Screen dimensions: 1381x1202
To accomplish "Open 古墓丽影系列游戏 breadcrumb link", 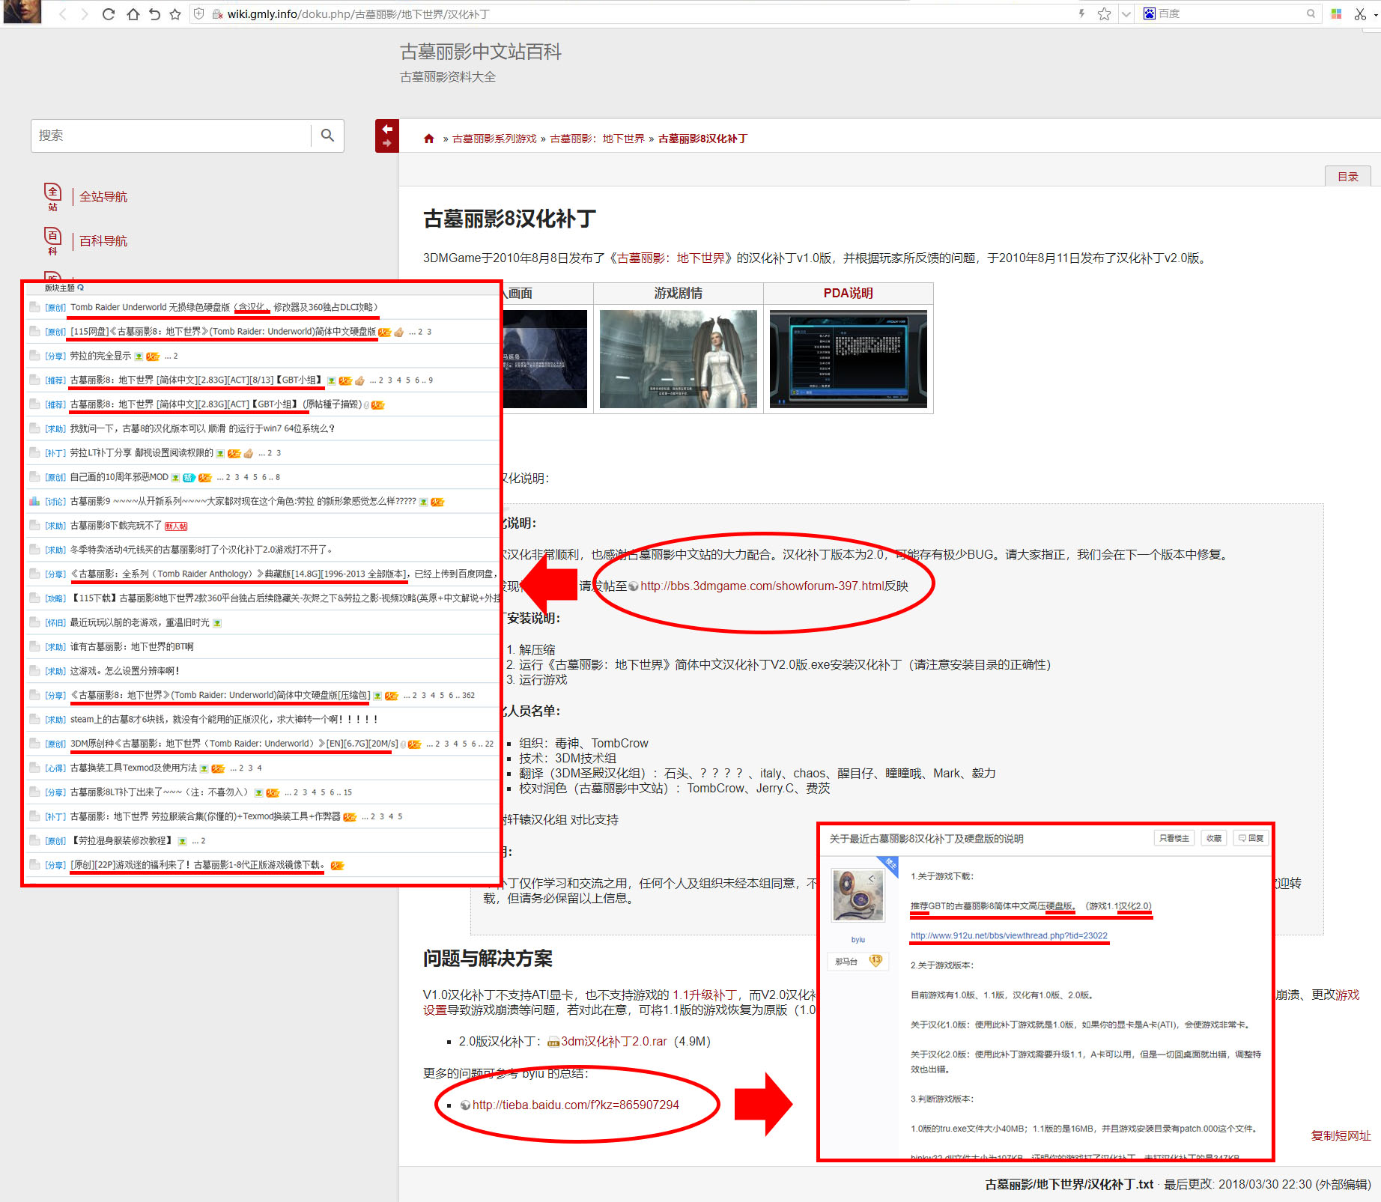I will pyautogui.click(x=494, y=139).
